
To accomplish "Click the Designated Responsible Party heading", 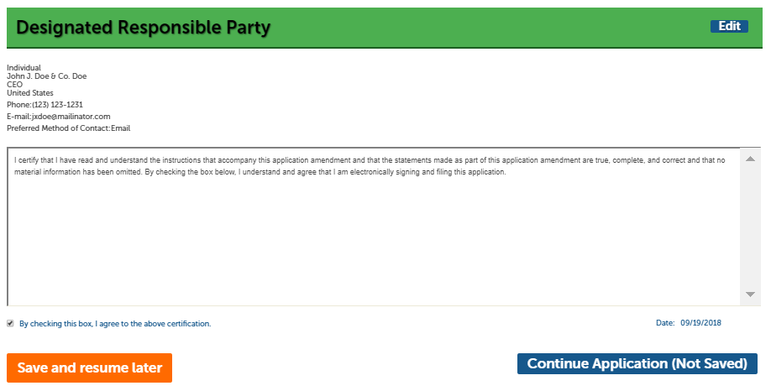I will coord(144,28).
